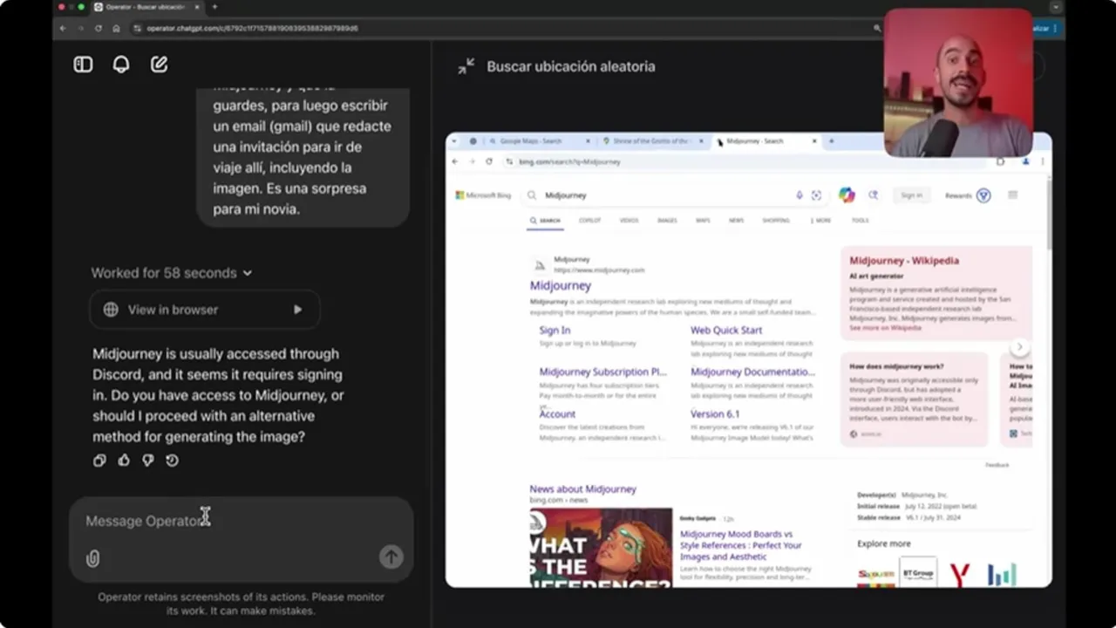The height and width of the screenshot is (628, 1116).
Task: Click back arrow in embedded browser
Action: point(455,161)
